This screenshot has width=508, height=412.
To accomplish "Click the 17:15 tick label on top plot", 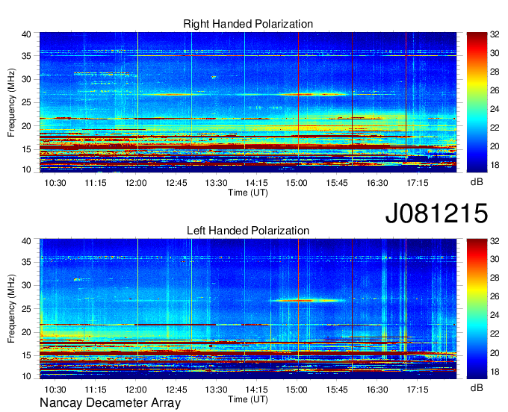I will click(418, 183).
